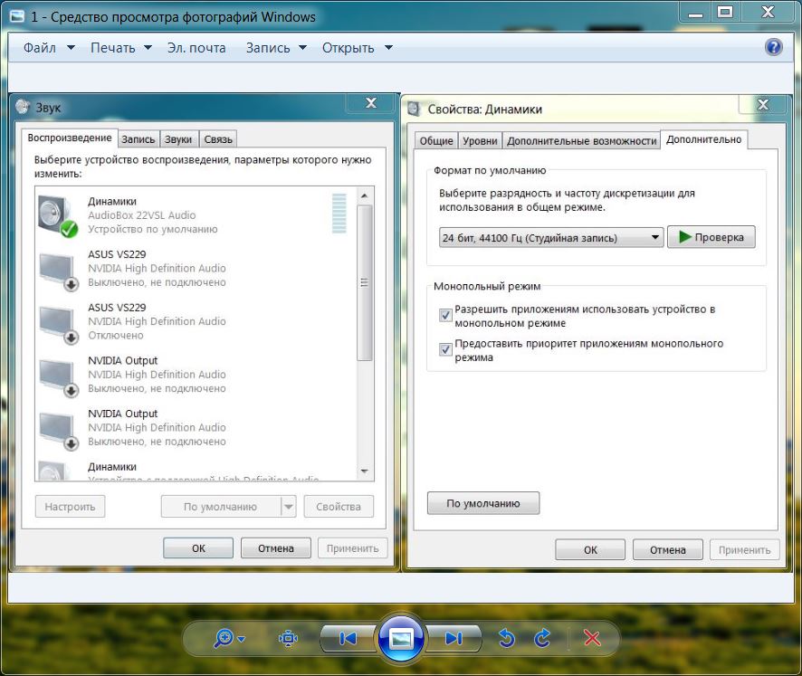Click the "Формат по умолчанию" group label
Image resolution: width=802 pixels, height=676 pixels.
490,170
